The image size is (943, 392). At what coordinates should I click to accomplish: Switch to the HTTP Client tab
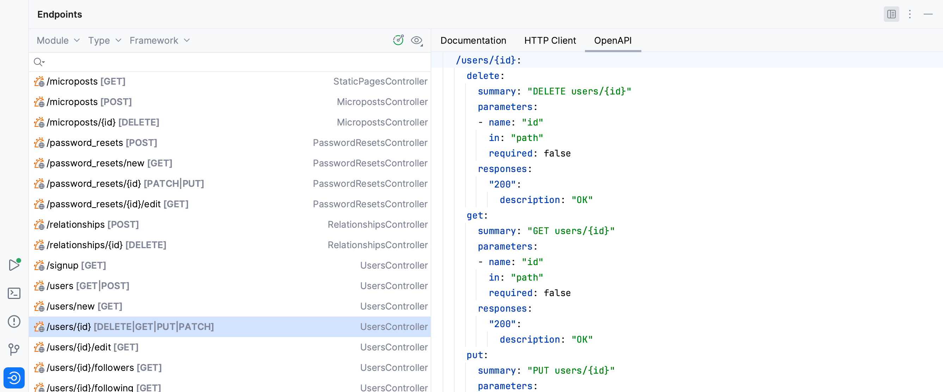[550, 40]
